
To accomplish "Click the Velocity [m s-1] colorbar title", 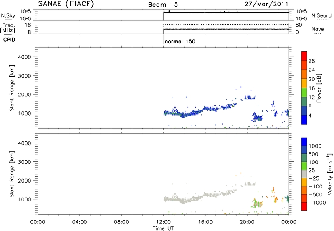I will point(330,174).
